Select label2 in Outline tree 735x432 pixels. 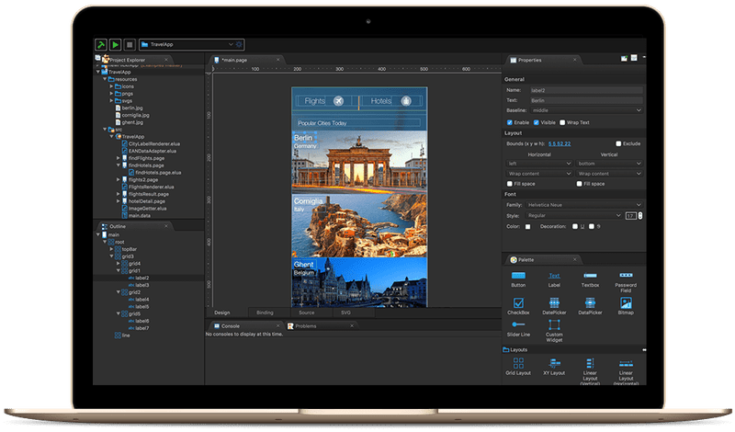pyautogui.click(x=139, y=279)
